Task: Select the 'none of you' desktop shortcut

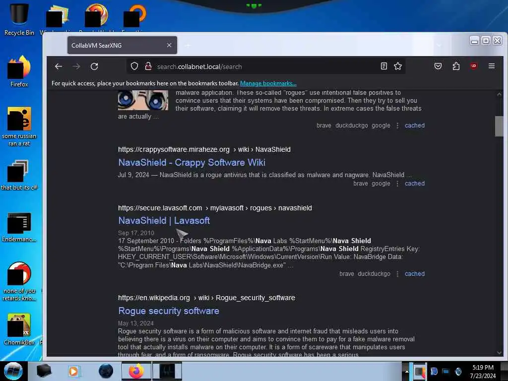Action: tap(19, 282)
